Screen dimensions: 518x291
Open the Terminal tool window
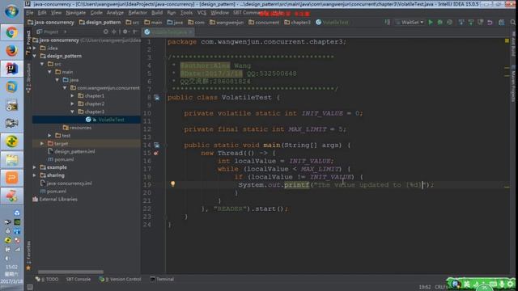tap(162, 279)
